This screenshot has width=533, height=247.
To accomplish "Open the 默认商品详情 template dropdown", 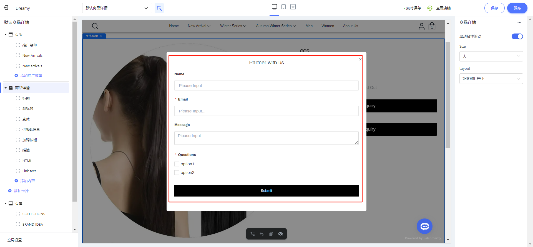I will [x=117, y=8].
